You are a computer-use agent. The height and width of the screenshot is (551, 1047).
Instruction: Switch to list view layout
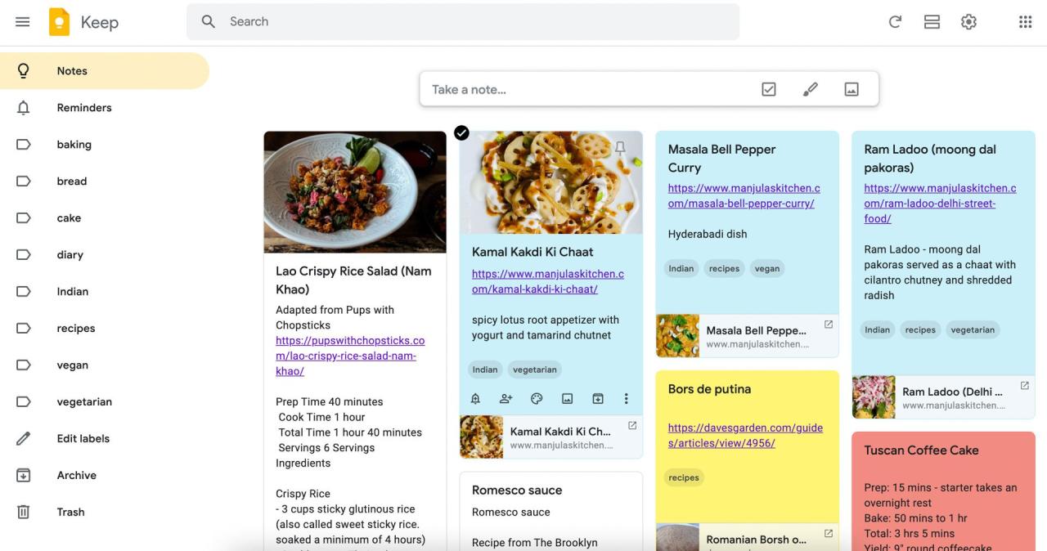[x=932, y=21]
